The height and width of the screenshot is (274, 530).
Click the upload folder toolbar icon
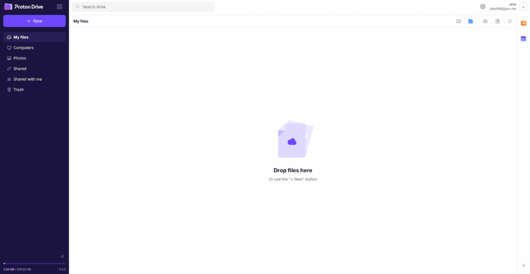[x=485, y=21]
